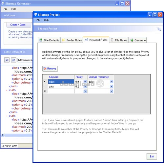Screen dimensions: 164x167
Task: Select the data keyword cell
Action: coord(61,87)
